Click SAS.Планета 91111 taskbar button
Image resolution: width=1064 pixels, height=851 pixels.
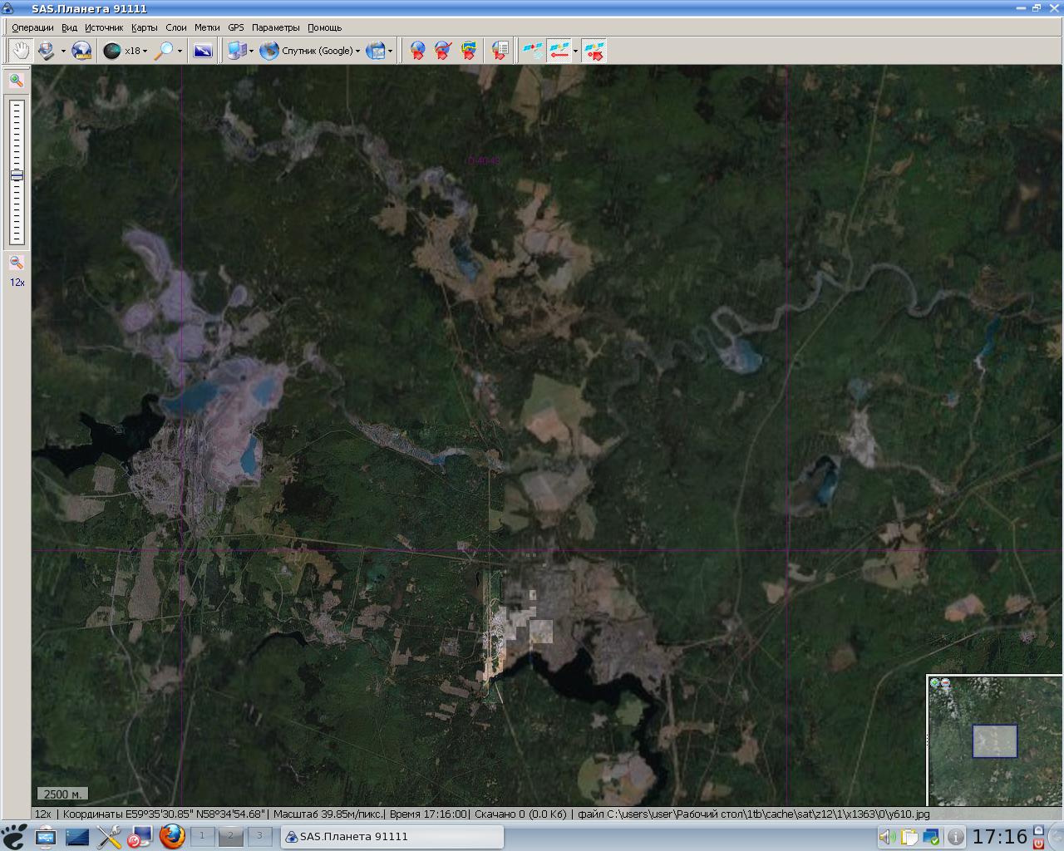[x=392, y=836]
